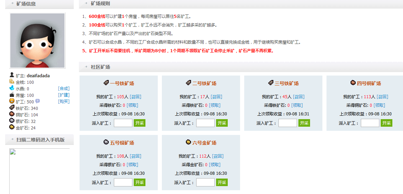Click the gold ore icon beside 六号金矿场

[188, 142]
